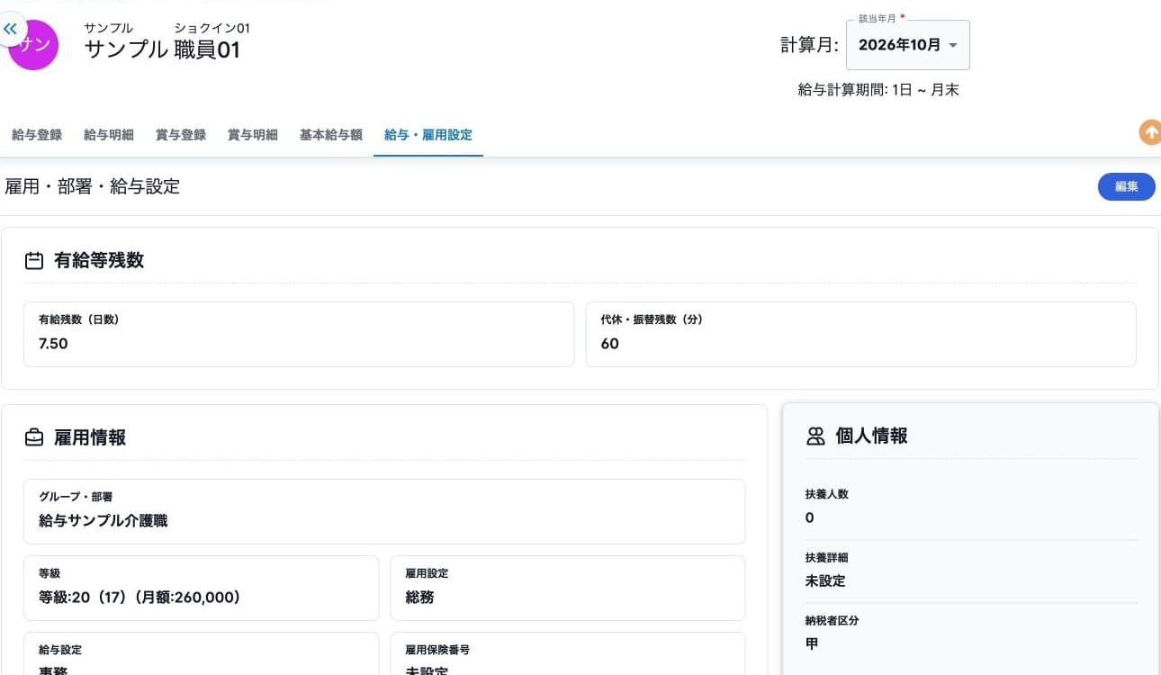1161x675 pixels.
Task: Click the 納税者区分 value 甲
Action: click(x=812, y=643)
